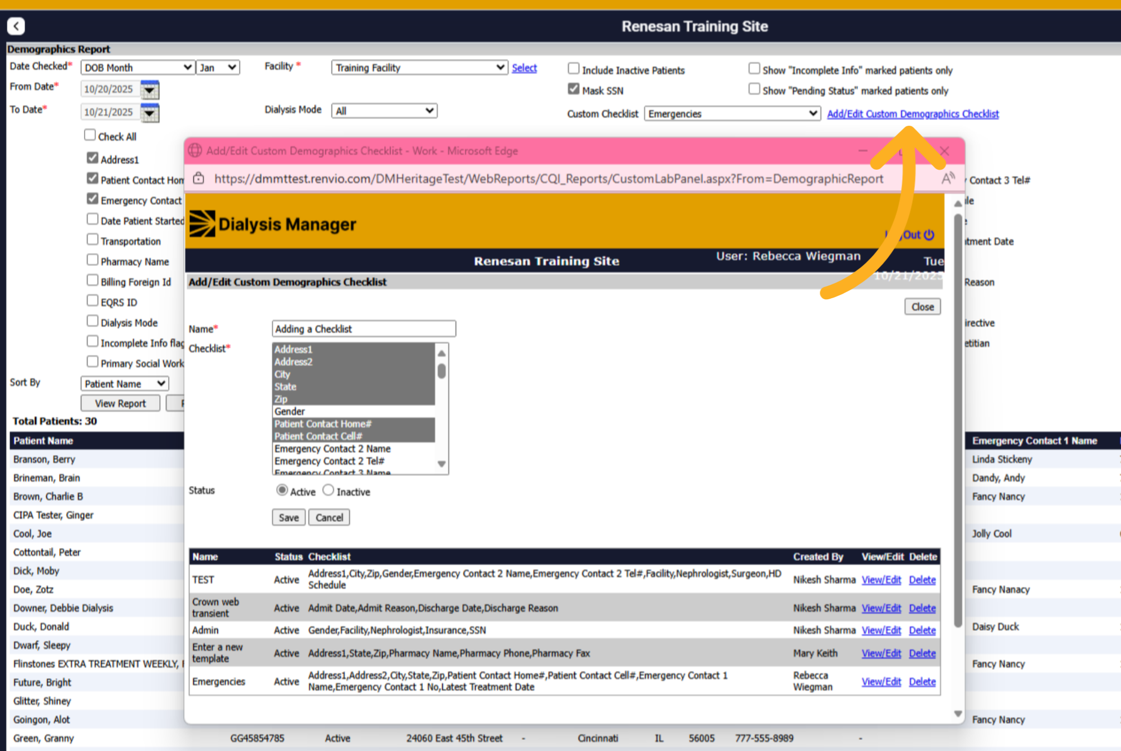This screenshot has width=1121, height=751.
Task: Open the Jan month dropdown
Action: (x=218, y=67)
